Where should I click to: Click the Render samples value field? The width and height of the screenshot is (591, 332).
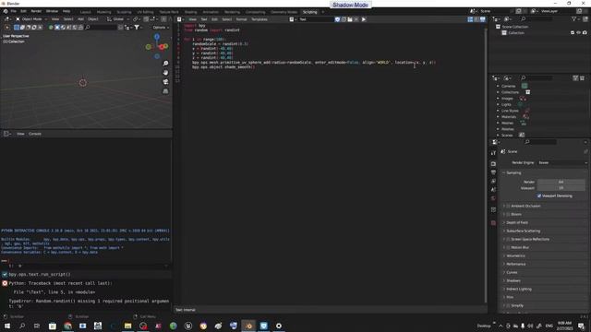click(x=561, y=182)
